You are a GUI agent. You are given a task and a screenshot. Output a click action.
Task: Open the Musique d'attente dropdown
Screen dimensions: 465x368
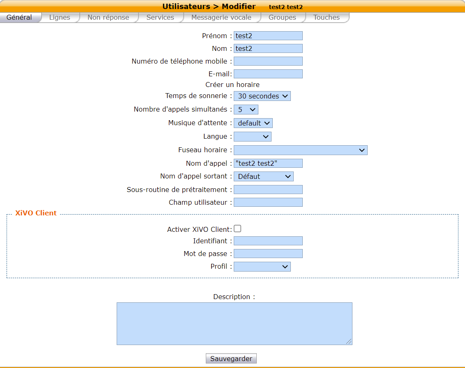[253, 123]
